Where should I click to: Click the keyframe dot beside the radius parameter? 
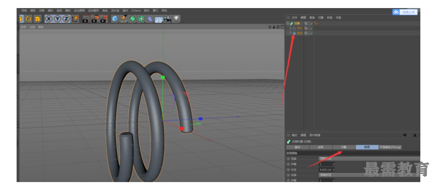click(x=288, y=170)
